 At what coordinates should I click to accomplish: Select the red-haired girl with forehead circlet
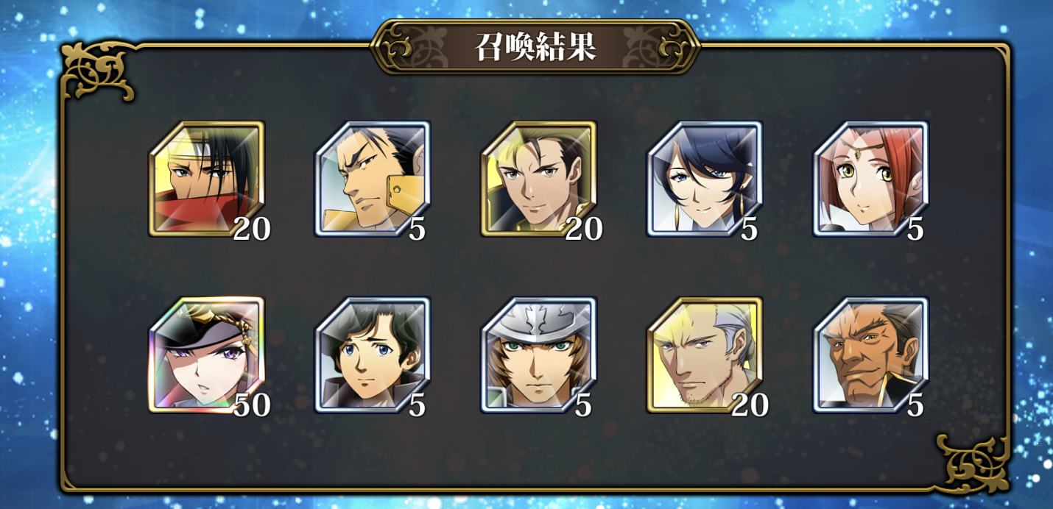[x=870, y=179]
